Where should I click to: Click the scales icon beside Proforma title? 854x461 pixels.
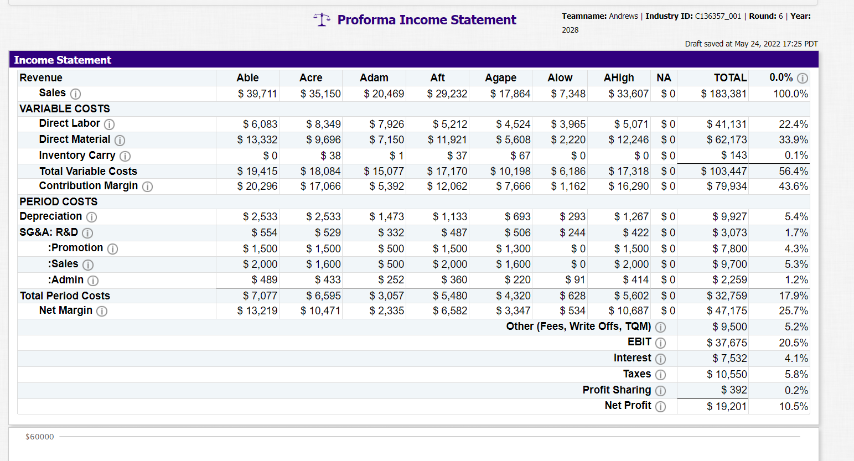322,20
